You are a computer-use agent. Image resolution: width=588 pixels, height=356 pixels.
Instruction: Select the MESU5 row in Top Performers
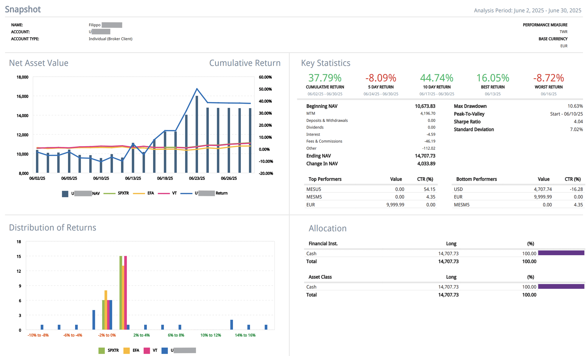314,189
